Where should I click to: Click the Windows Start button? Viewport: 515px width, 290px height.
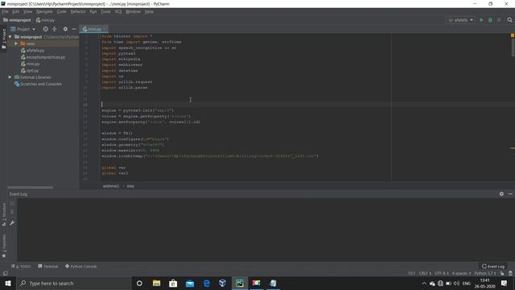(x=7, y=283)
